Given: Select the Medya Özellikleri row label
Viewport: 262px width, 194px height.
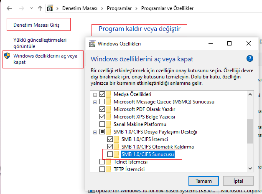Looking at the screenshot, I should point(132,94).
